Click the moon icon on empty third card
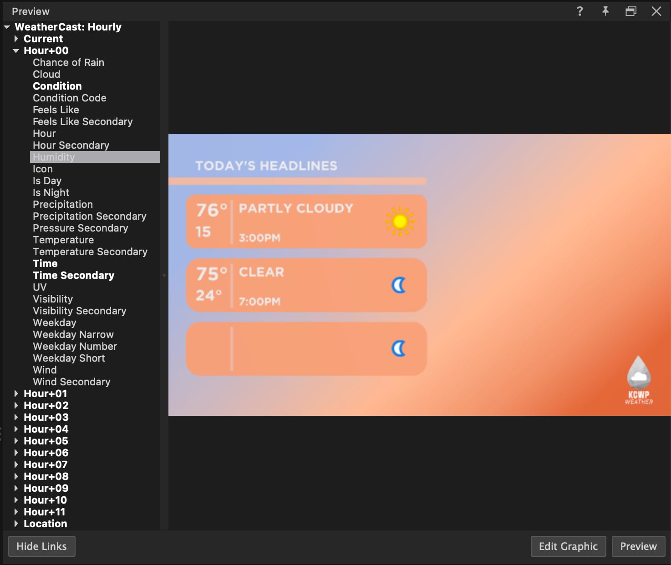 [x=399, y=349]
